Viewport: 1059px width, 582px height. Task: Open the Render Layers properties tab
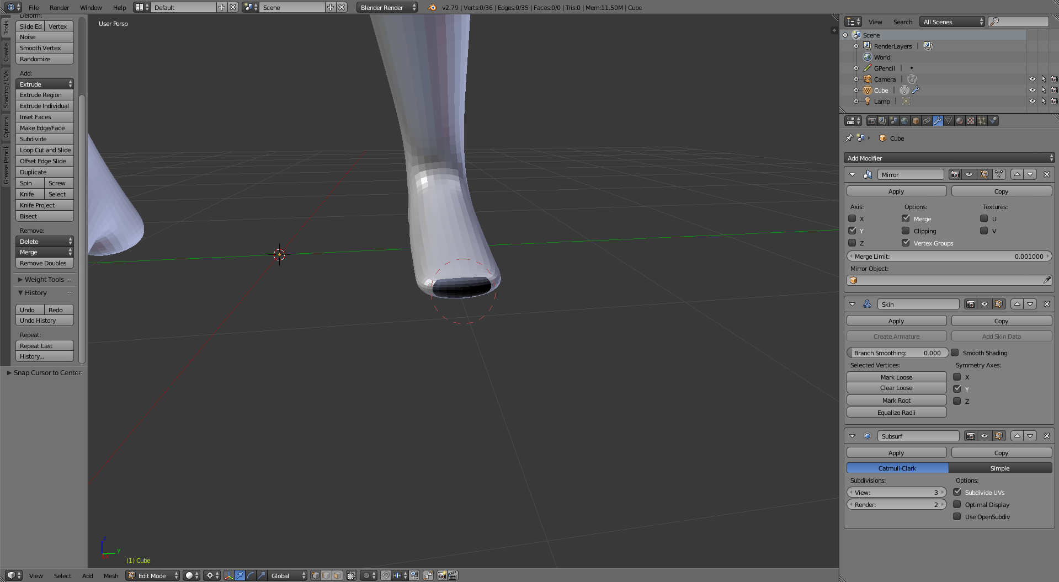pyautogui.click(x=882, y=121)
